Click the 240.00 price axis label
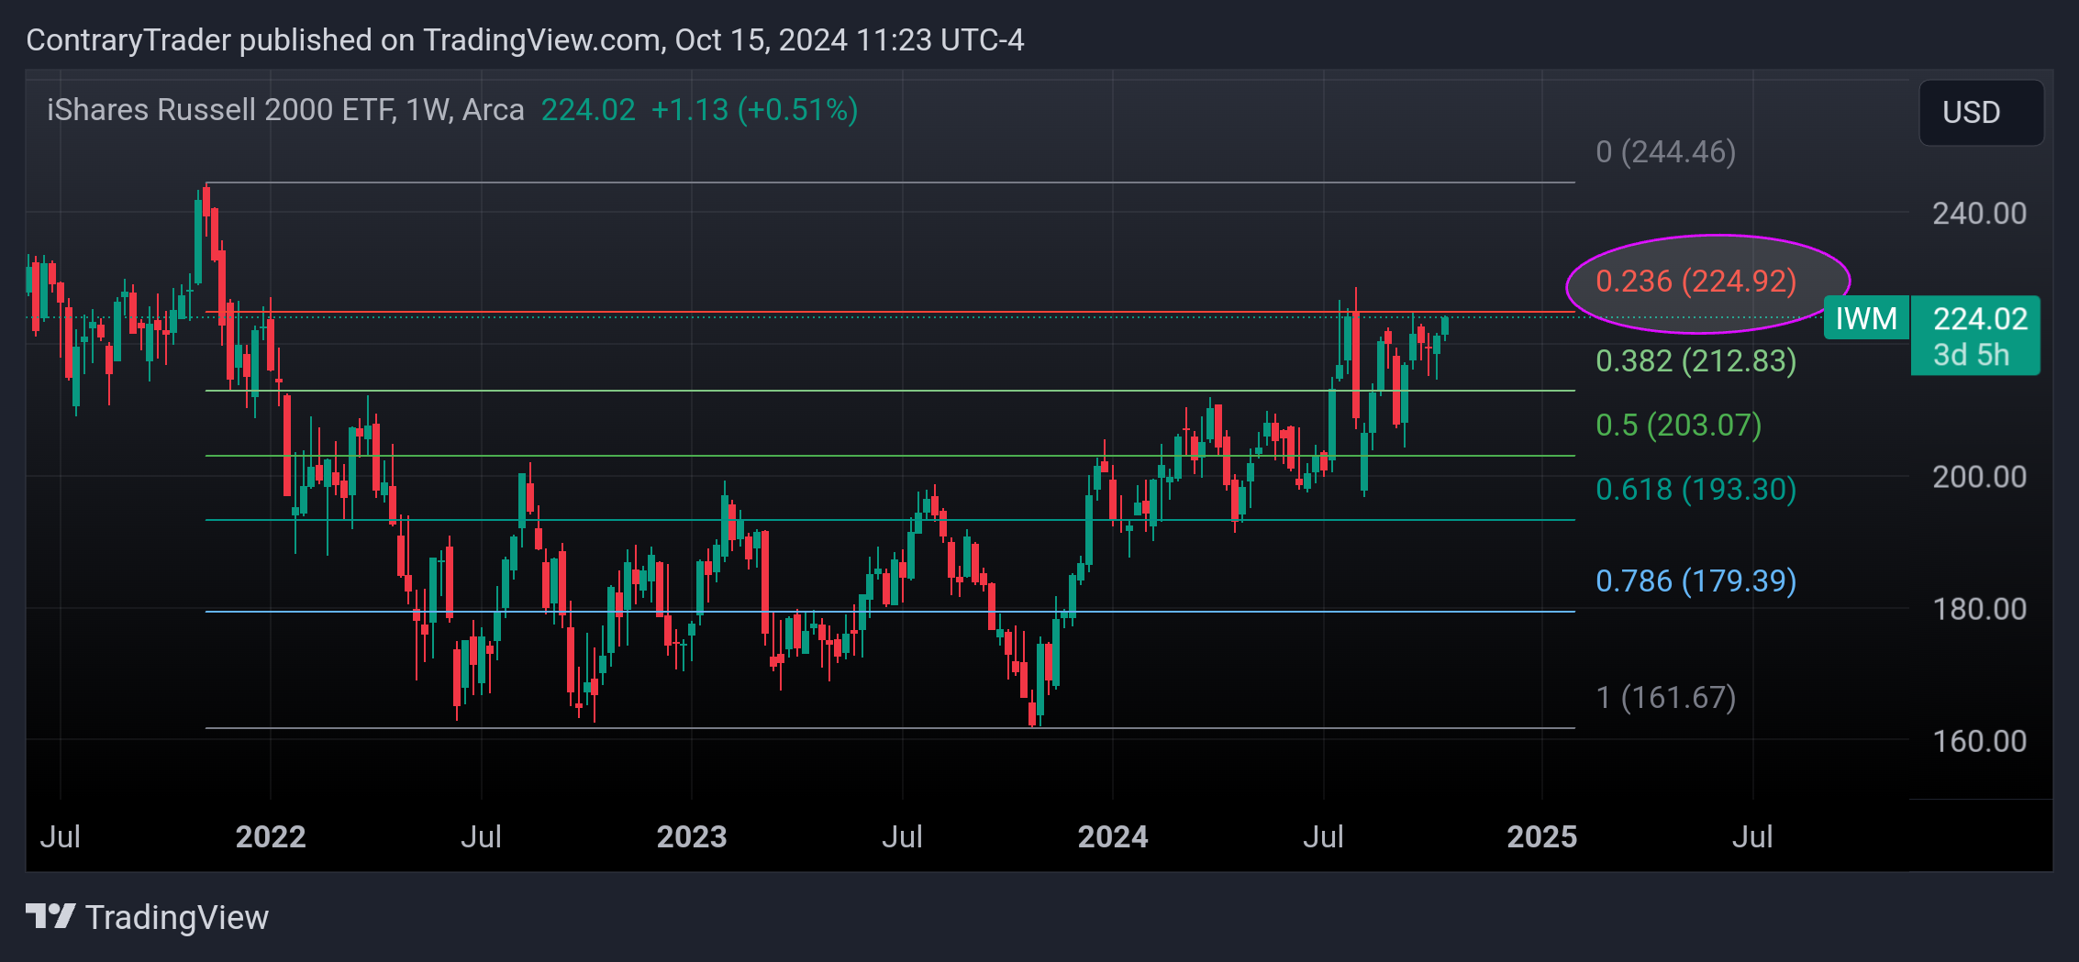Viewport: 2079px width, 962px height. 1979,214
